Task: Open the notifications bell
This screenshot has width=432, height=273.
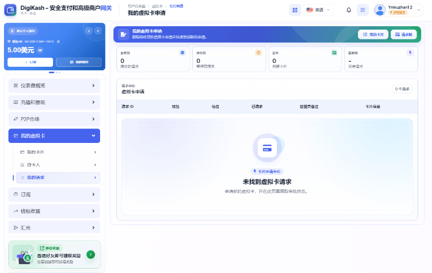Action: (348, 10)
